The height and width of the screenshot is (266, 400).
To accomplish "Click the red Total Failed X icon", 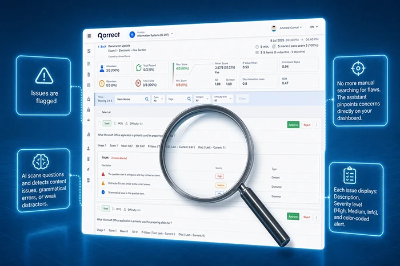I will point(138,83).
